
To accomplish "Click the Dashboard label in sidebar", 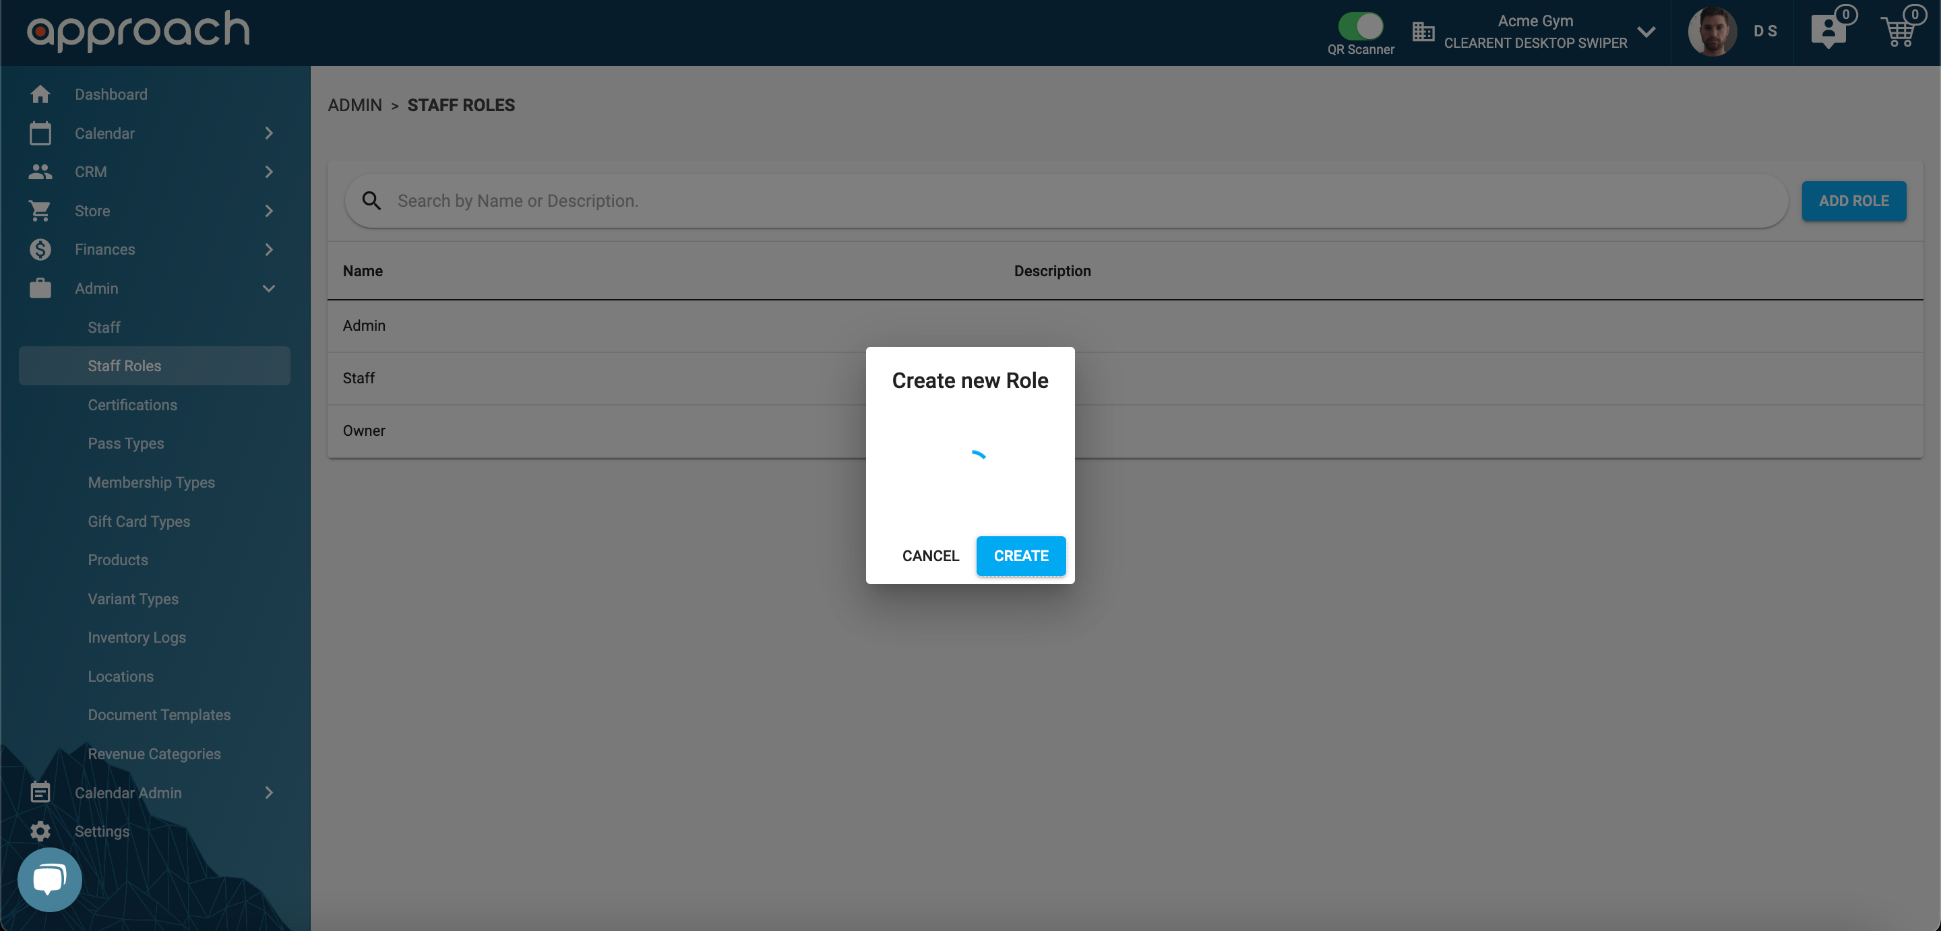I will click(x=111, y=94).
